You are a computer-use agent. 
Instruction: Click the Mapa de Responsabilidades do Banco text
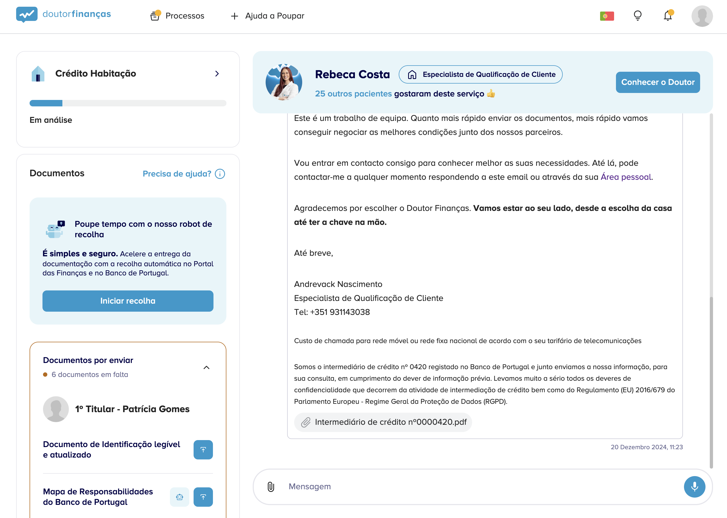[x=98, y=497]
